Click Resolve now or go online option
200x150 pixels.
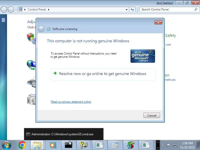pyautogui.click(x=103, y=74)
